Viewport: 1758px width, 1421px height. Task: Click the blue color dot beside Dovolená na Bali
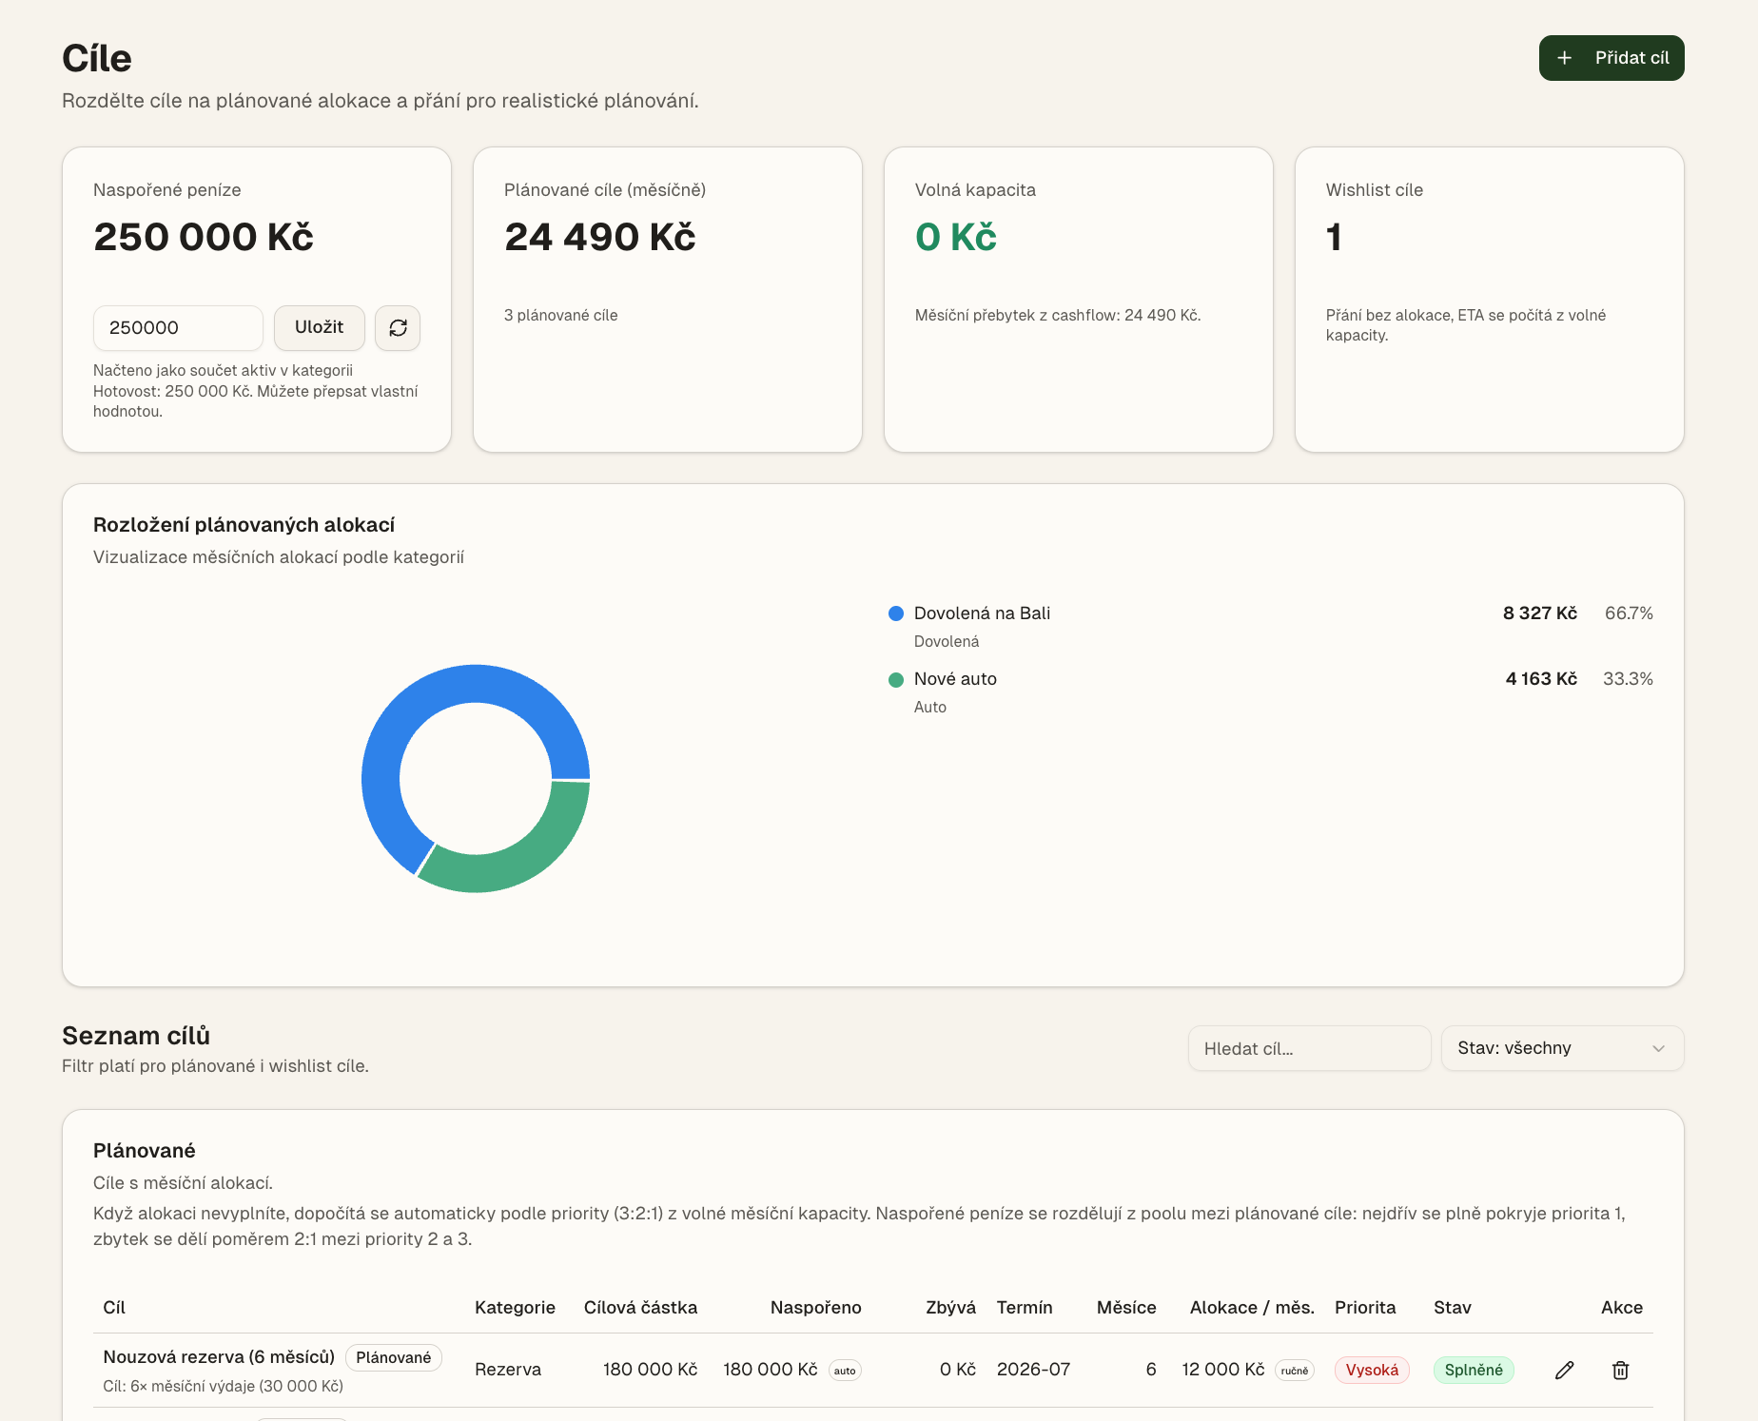click(x=895, y=613)
